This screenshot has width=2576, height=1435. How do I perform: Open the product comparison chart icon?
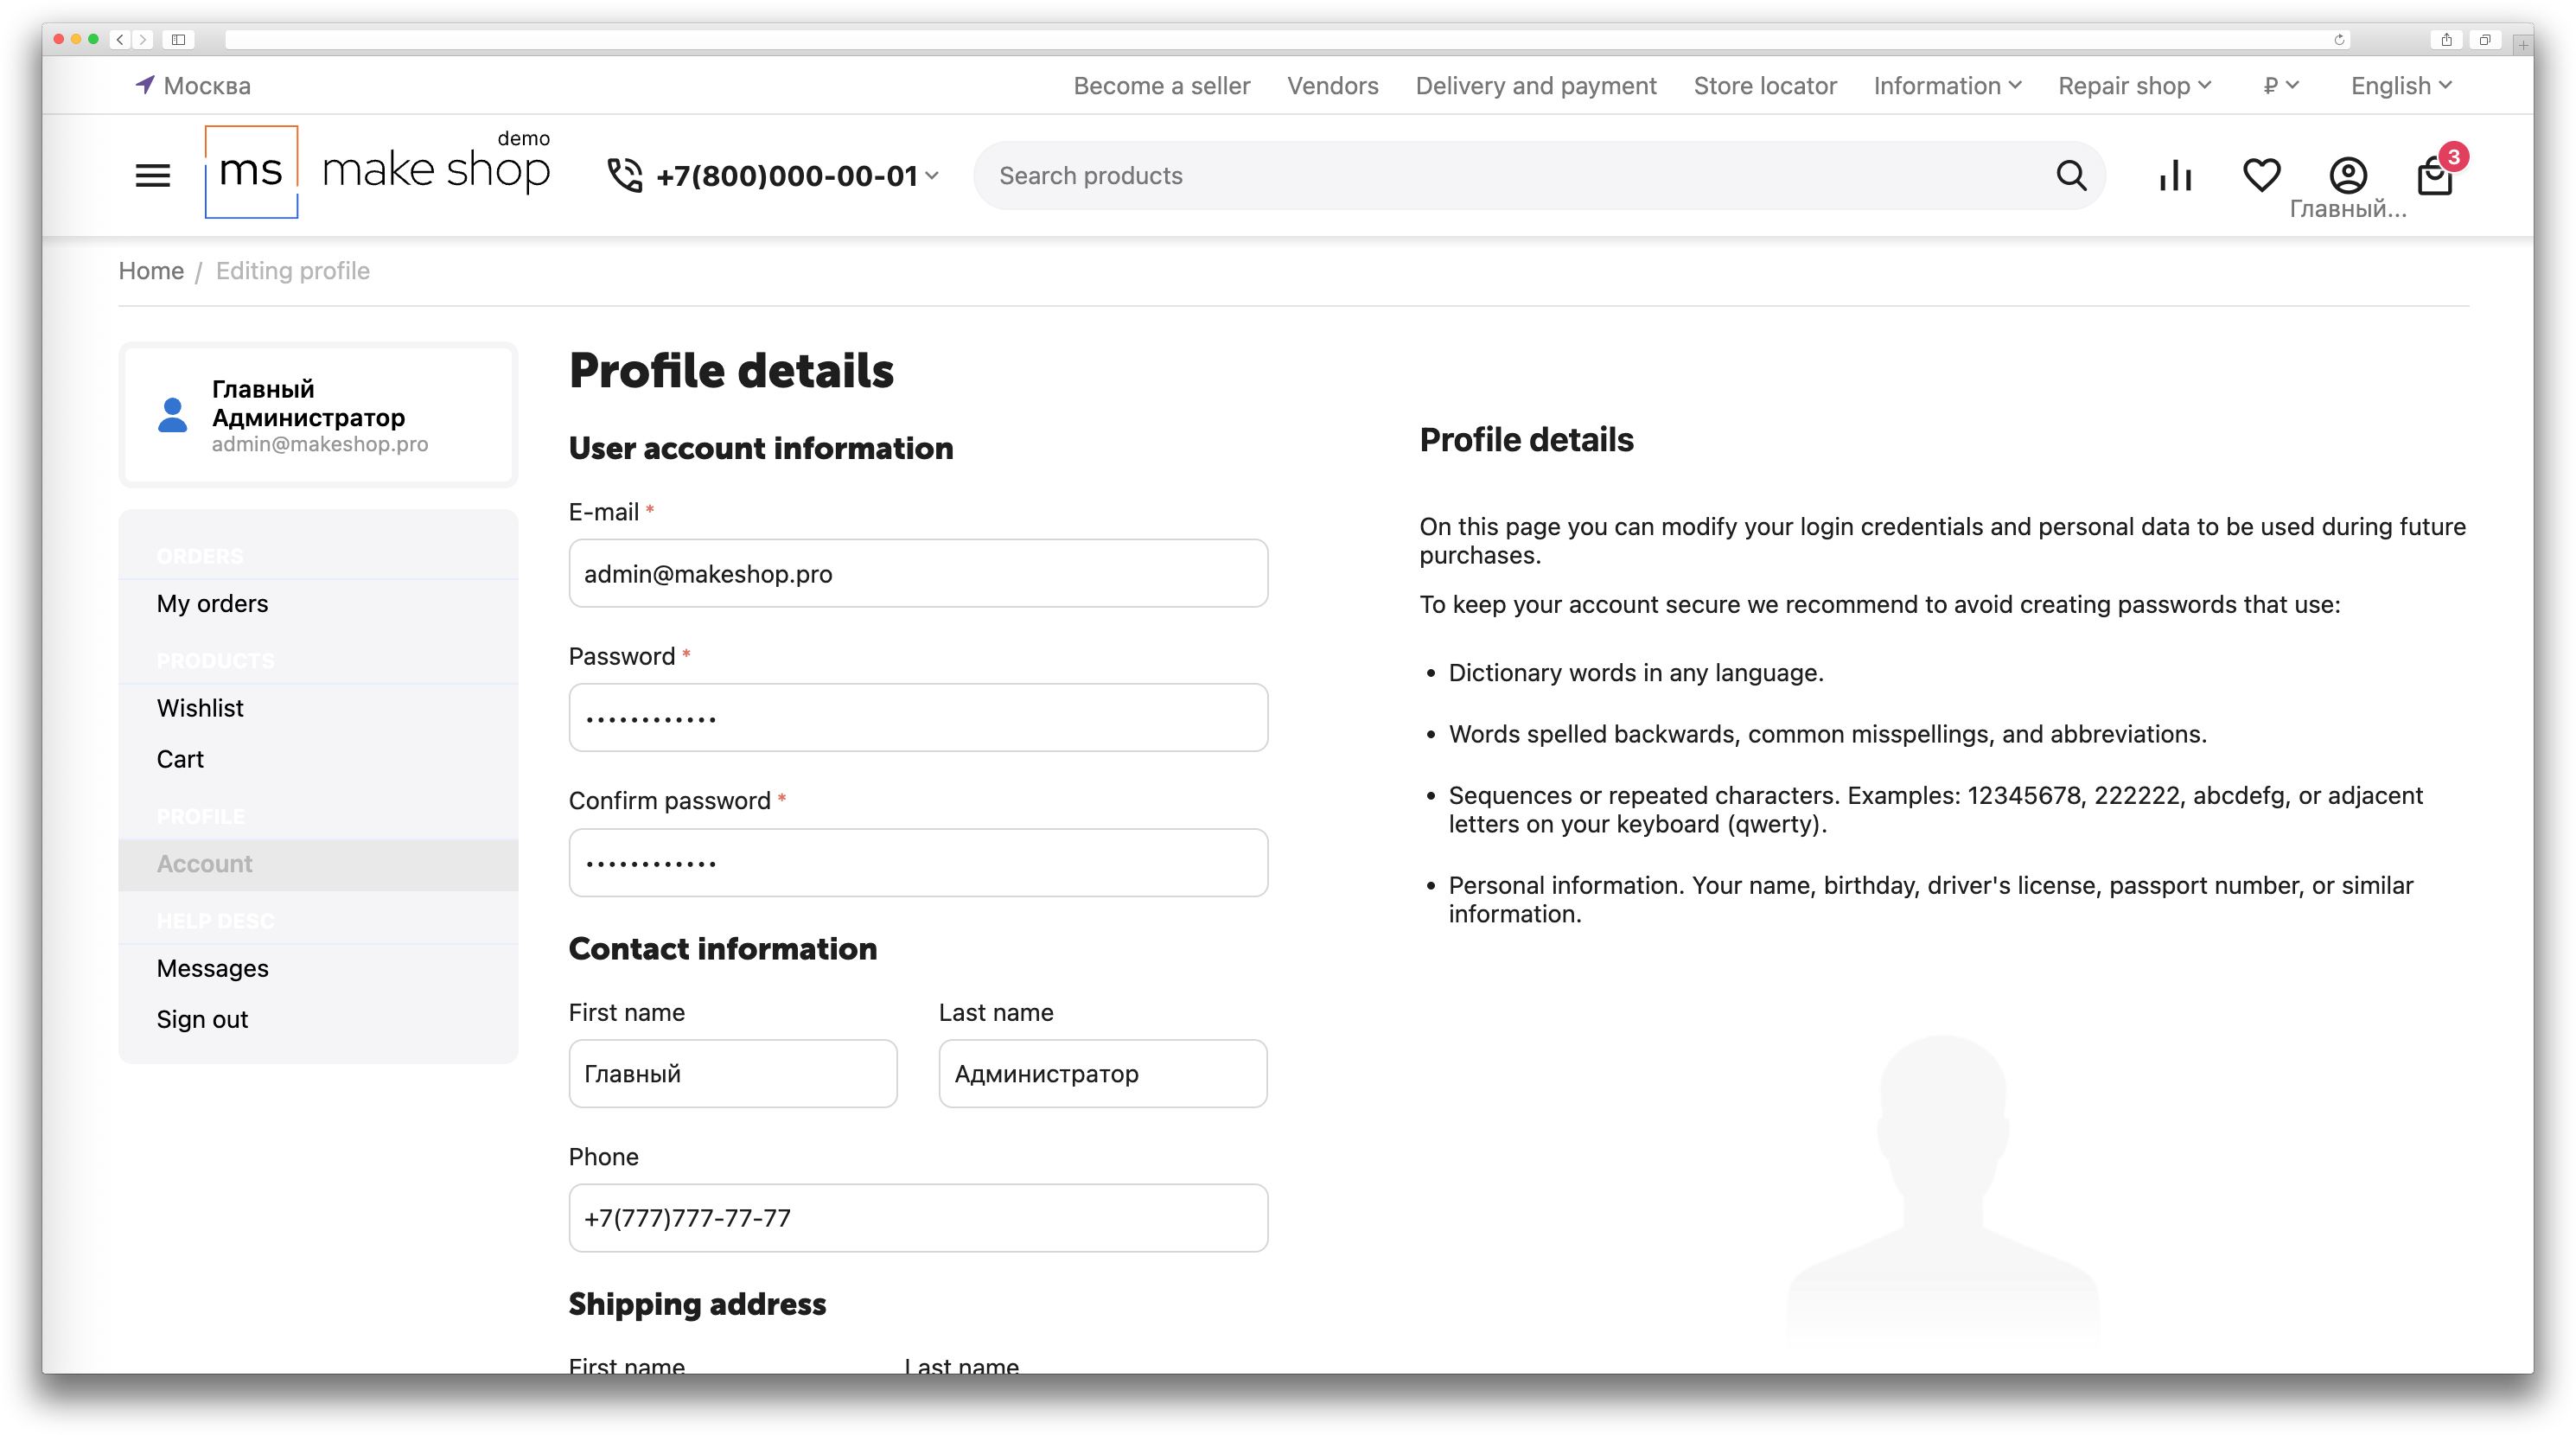pyautogui.click(x=2175, y=175)
